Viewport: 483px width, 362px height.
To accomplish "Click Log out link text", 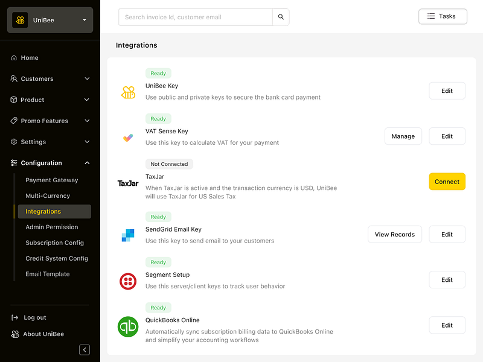I will [35, 317].
